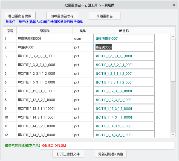Image resolution: width=179 pixels, height=161 pixels.
Task: Click the green label 模型名称过滤器(不包含)
Action: [22, 145]
